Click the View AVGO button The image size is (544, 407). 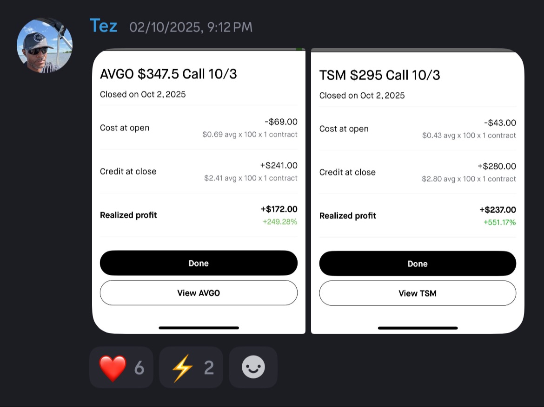(x=199, y=293)
